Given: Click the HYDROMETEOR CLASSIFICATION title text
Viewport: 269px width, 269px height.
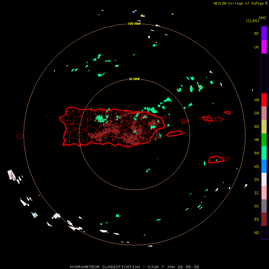Looking at the screenshot, I should click(x=105, y=267).
